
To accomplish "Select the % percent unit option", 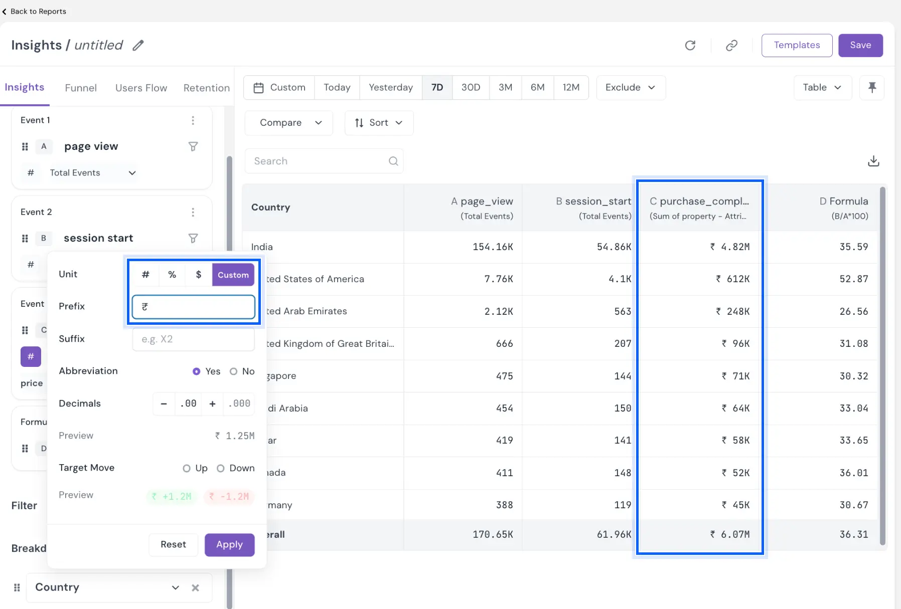I will point(172,275).
